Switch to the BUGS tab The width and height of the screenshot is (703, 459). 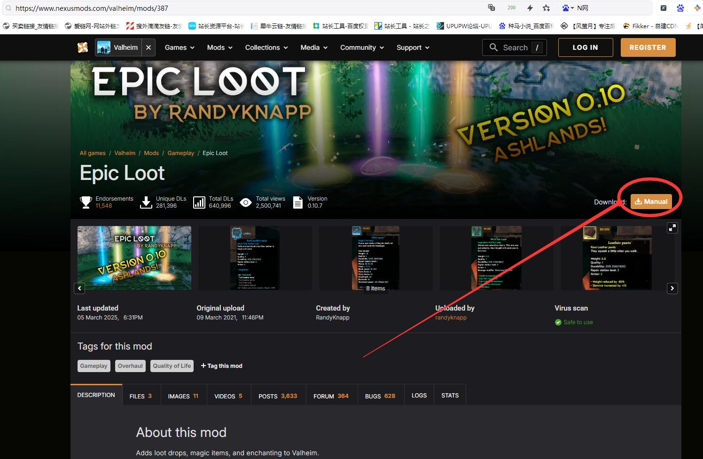click(x=380, y=396)
